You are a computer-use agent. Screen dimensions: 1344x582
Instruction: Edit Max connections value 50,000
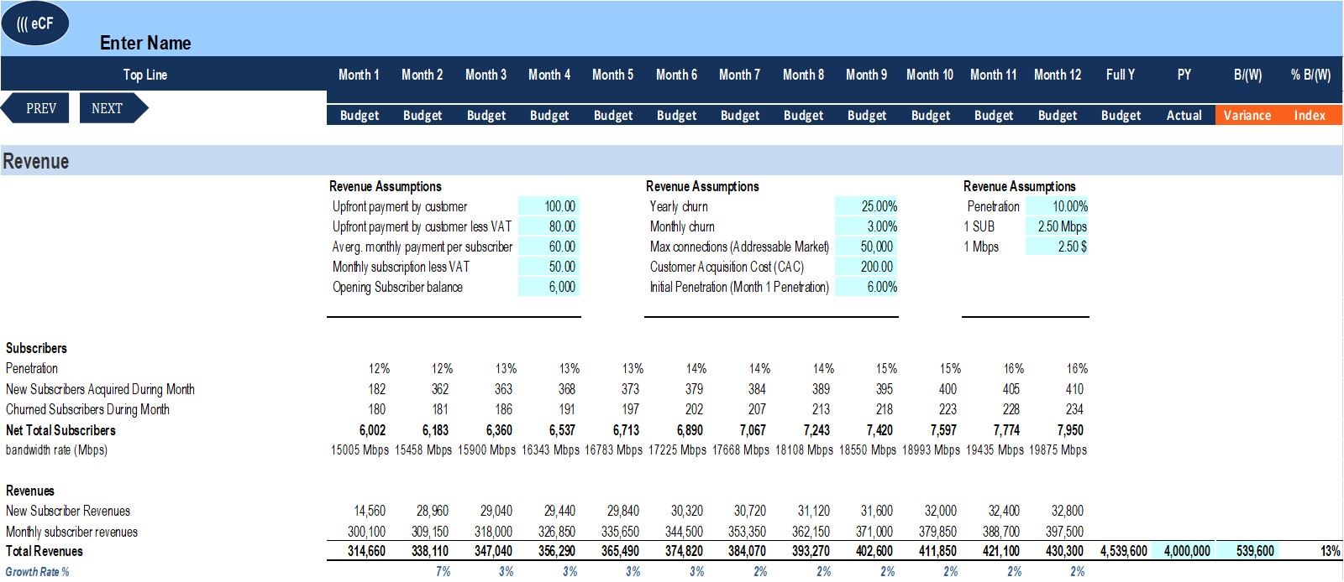click(867, 247)
